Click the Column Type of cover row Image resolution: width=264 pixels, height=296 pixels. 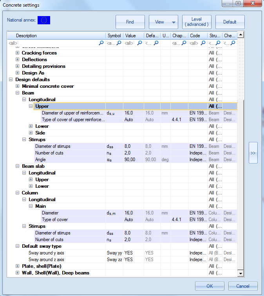coord(139,220)
